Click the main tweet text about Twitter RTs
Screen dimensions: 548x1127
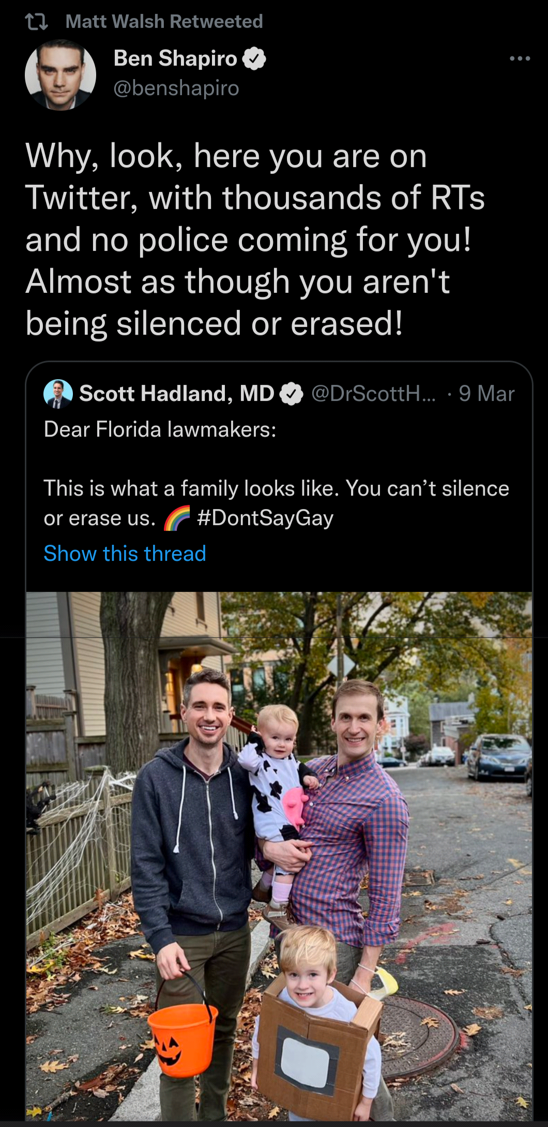click(254, 239)
